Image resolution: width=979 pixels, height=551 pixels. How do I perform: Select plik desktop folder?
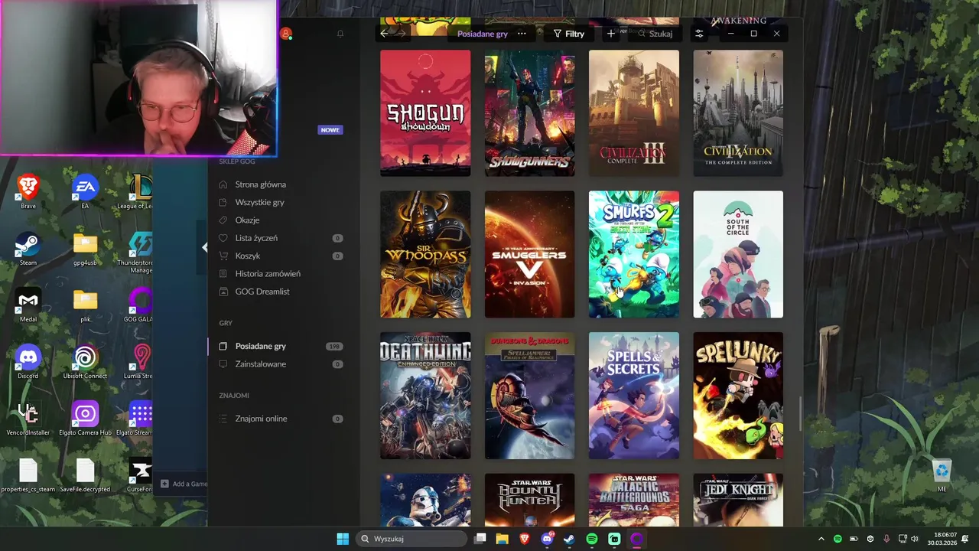click(x=85, y=305)
